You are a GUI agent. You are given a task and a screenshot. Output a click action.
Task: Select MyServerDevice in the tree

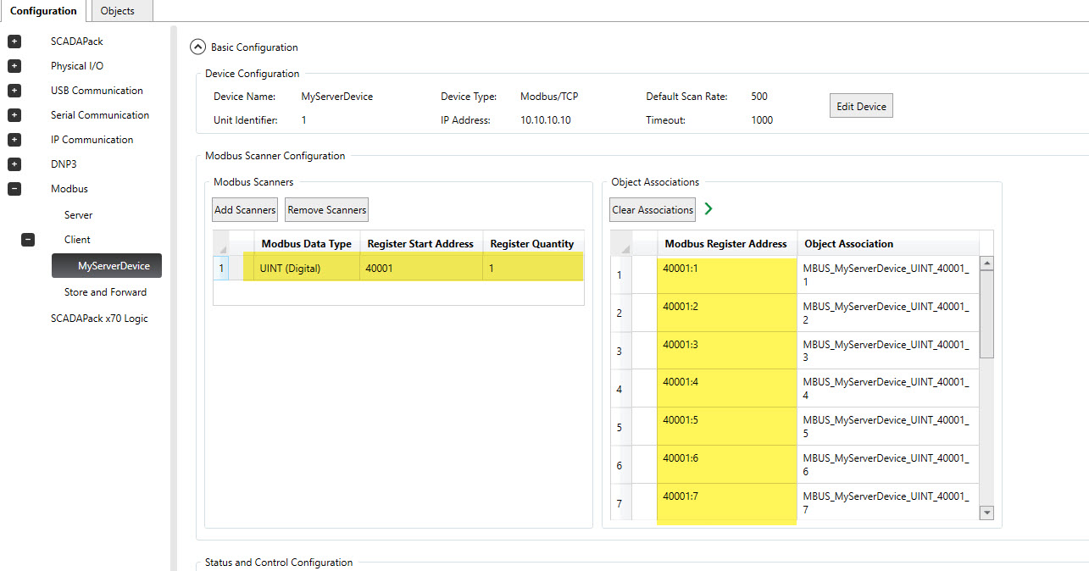[107, 266]
